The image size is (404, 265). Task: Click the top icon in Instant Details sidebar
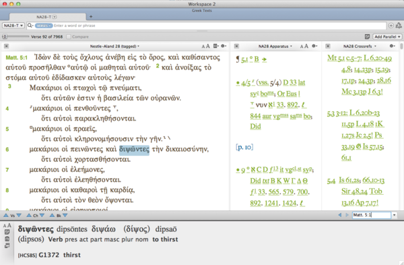point(7,232)
